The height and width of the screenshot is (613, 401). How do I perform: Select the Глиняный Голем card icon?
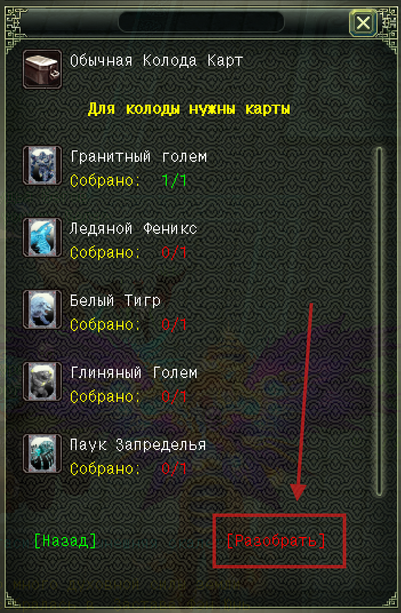coord(42,381)
